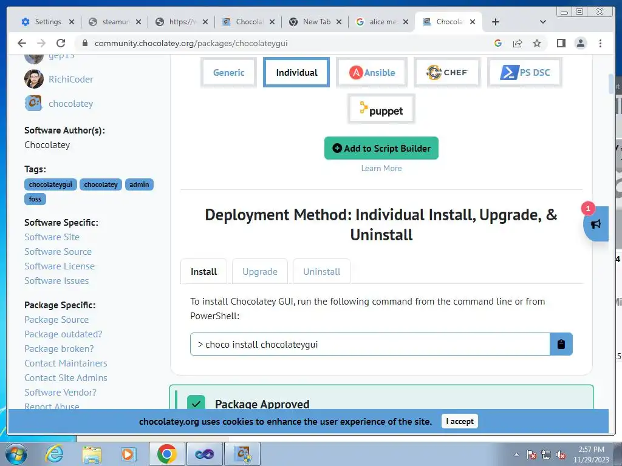Open Chrome's three-dot menu
This screenshot has height=466, width=622.
(x=600, y=43)
